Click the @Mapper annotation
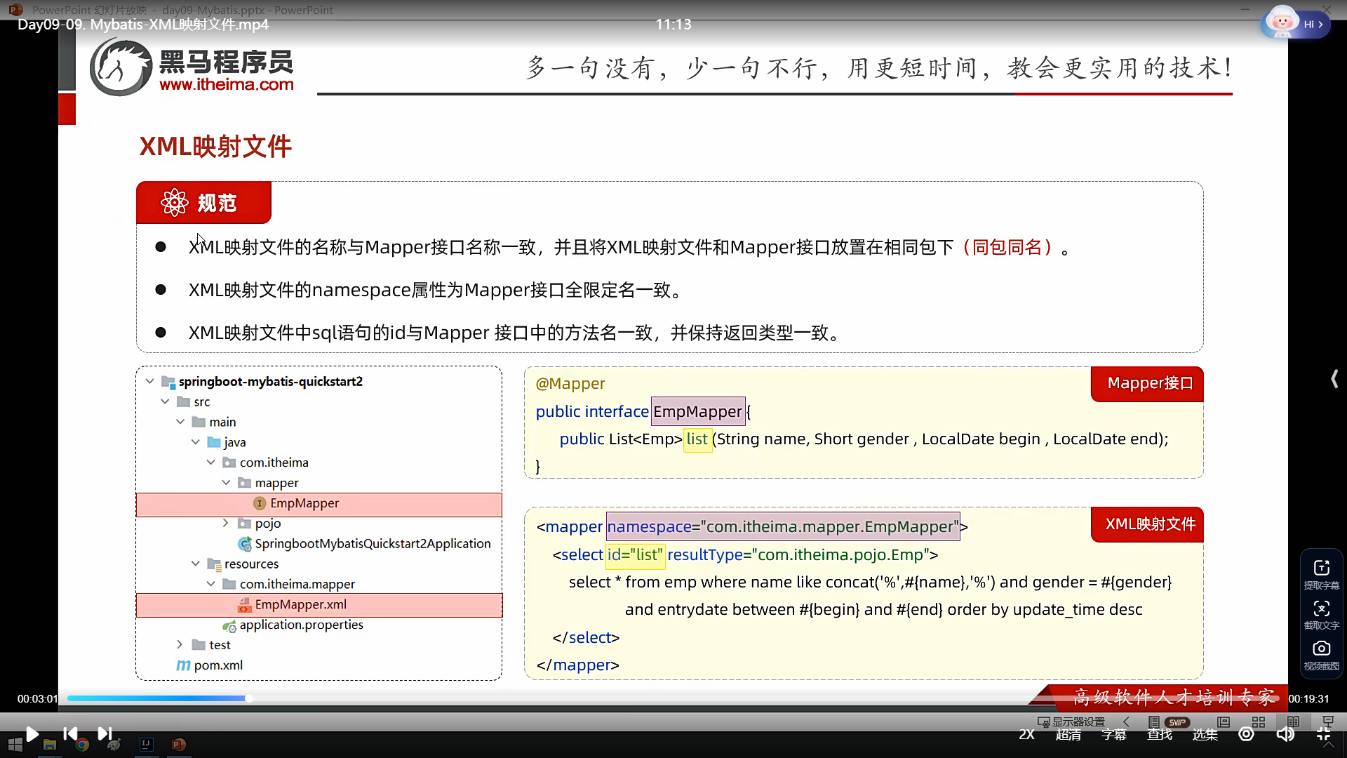Screen dimensions: 1347x758 tap(570, 384)
